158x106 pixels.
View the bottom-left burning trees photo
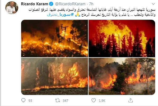point(54,76)
